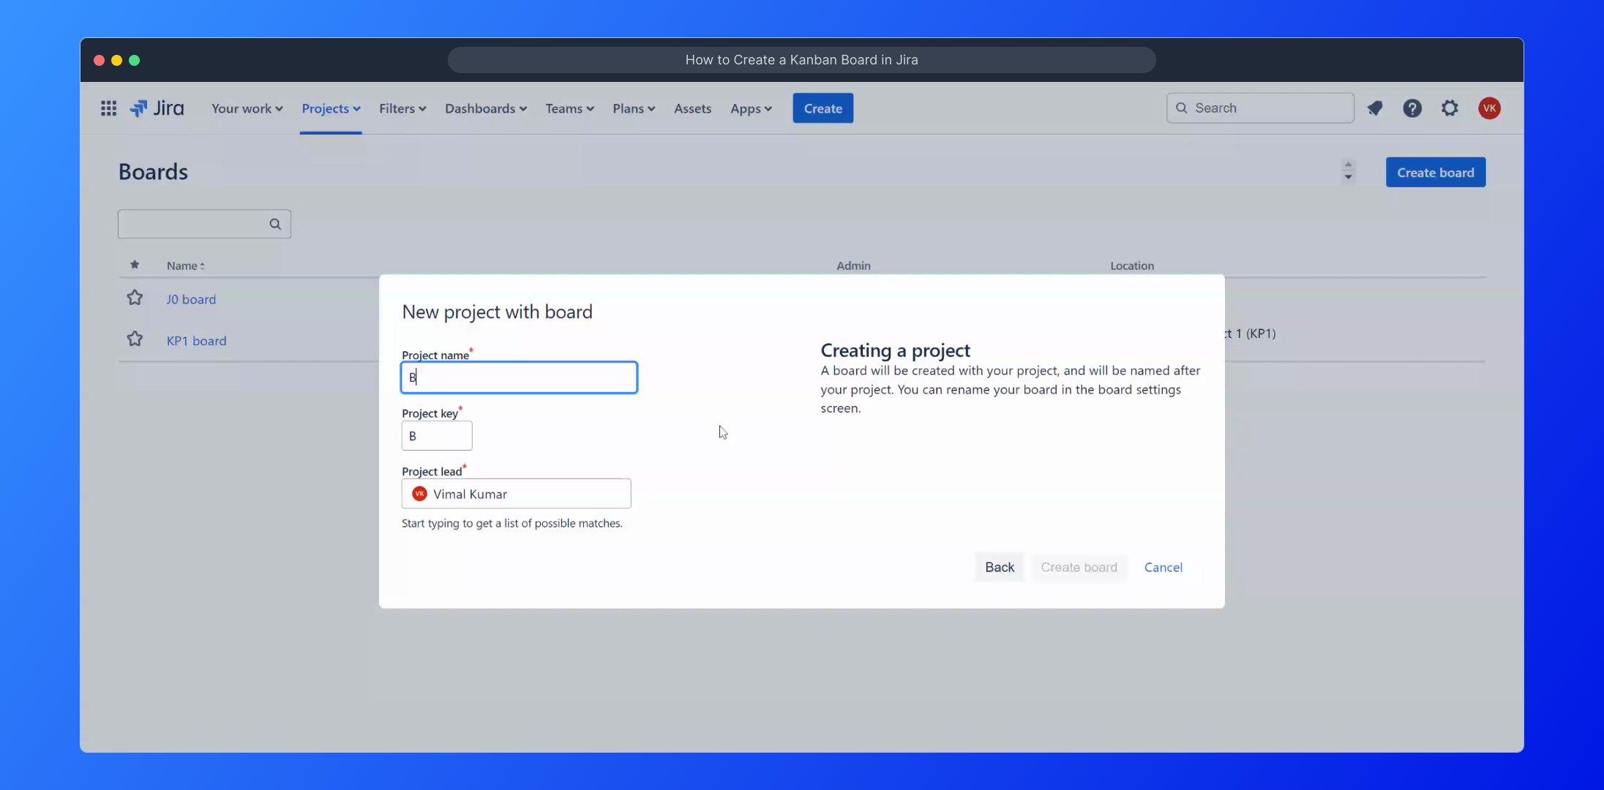Expand the Filters dropdown

click(x=402, y=108)
